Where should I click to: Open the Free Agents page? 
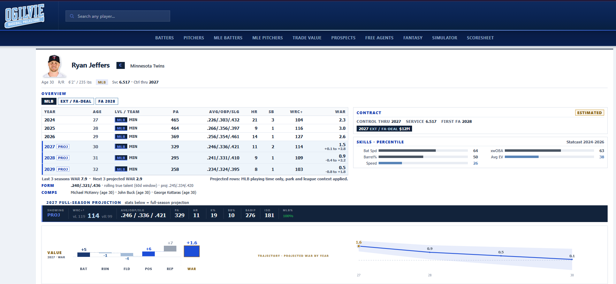pyautogui.click(x=379, y=38)
